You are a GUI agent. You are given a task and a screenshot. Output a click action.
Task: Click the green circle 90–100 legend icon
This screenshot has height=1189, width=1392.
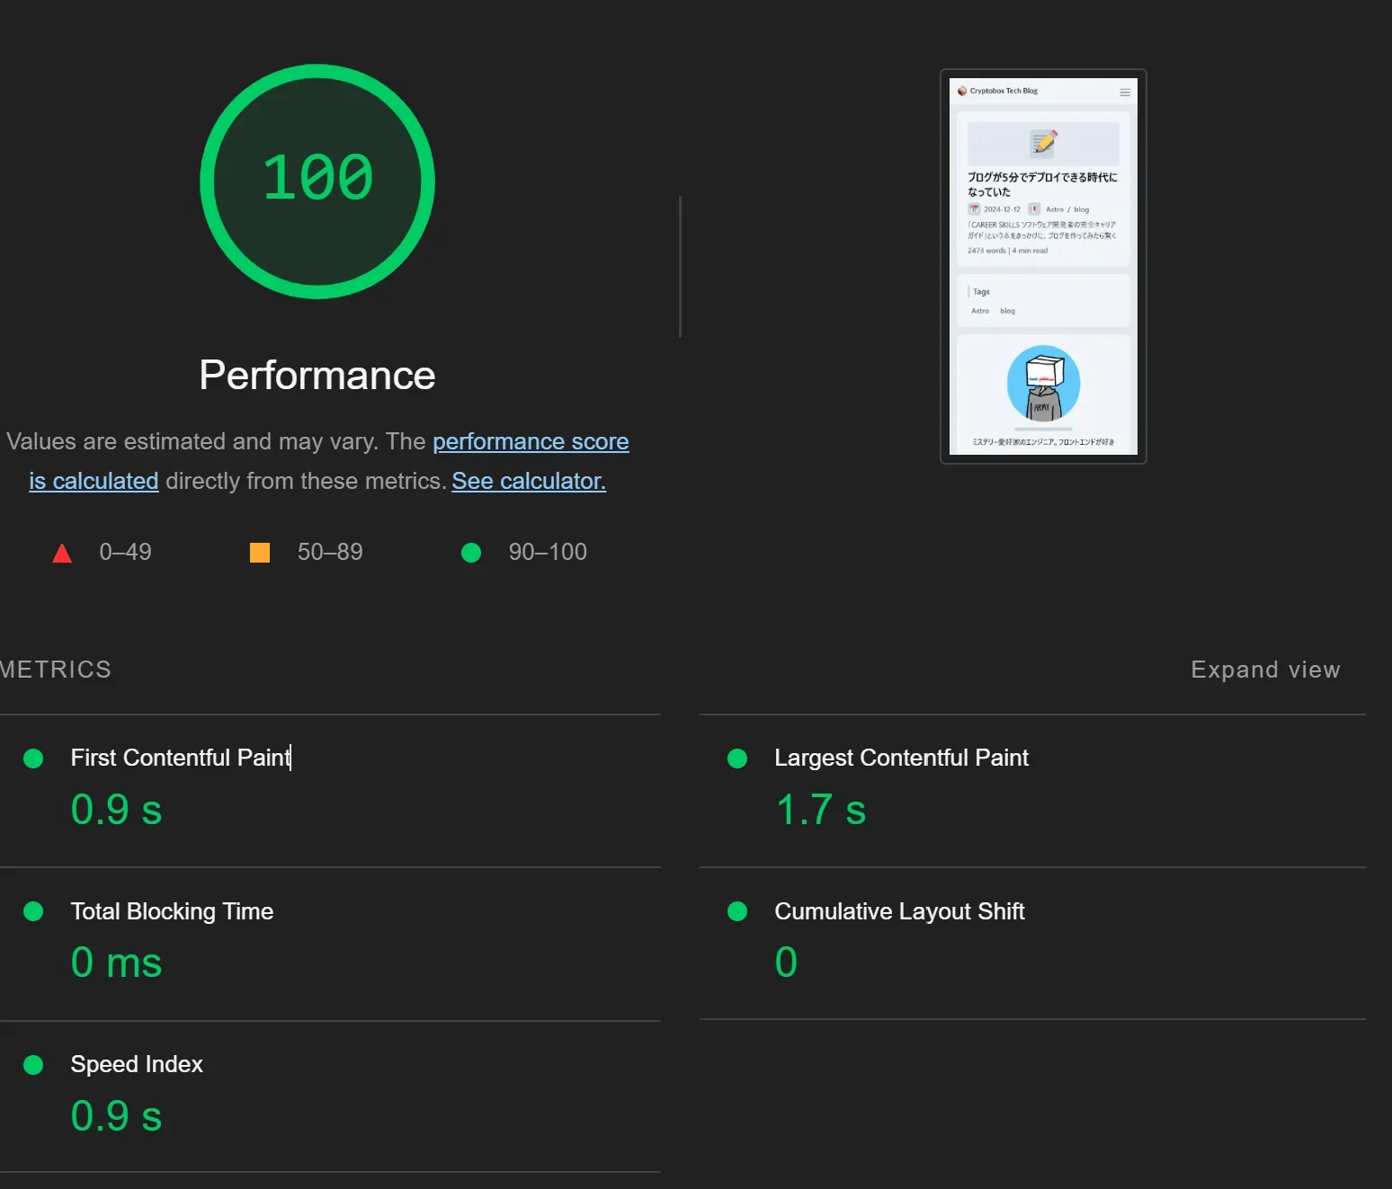471,553
